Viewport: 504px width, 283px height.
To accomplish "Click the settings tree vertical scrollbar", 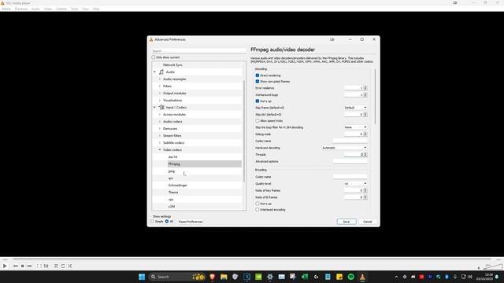I will tap(244, 130).
